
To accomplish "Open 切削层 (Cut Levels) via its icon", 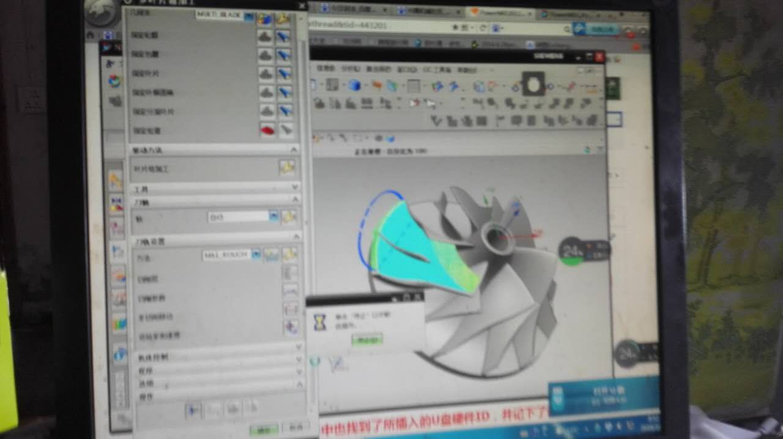I will [x=290, y=273].
